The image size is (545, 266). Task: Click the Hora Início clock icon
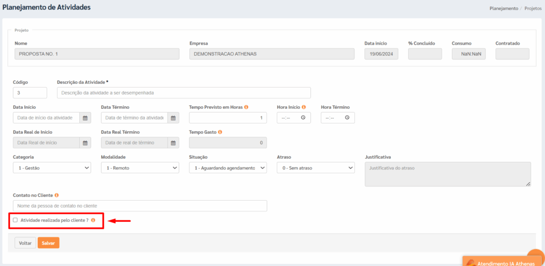pyautogui.click(x=303, y=117)
